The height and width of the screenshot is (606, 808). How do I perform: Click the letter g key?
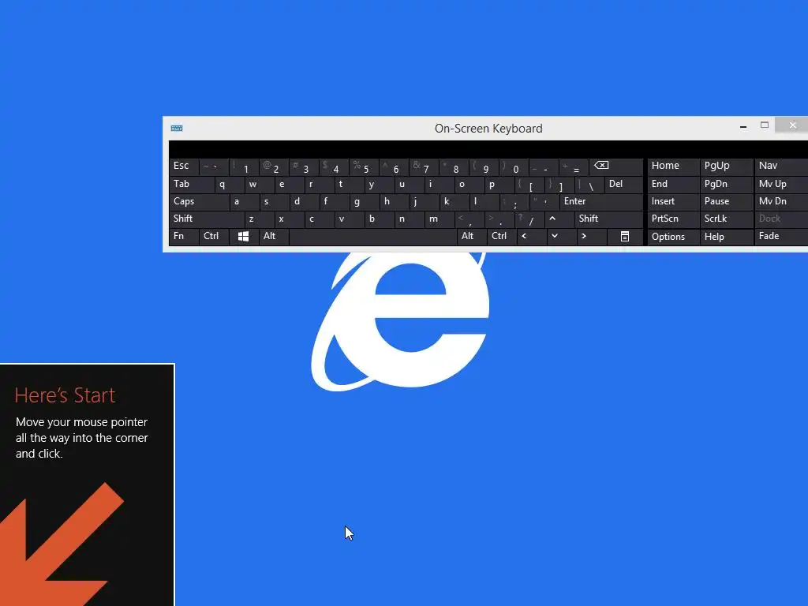[364, 201]
